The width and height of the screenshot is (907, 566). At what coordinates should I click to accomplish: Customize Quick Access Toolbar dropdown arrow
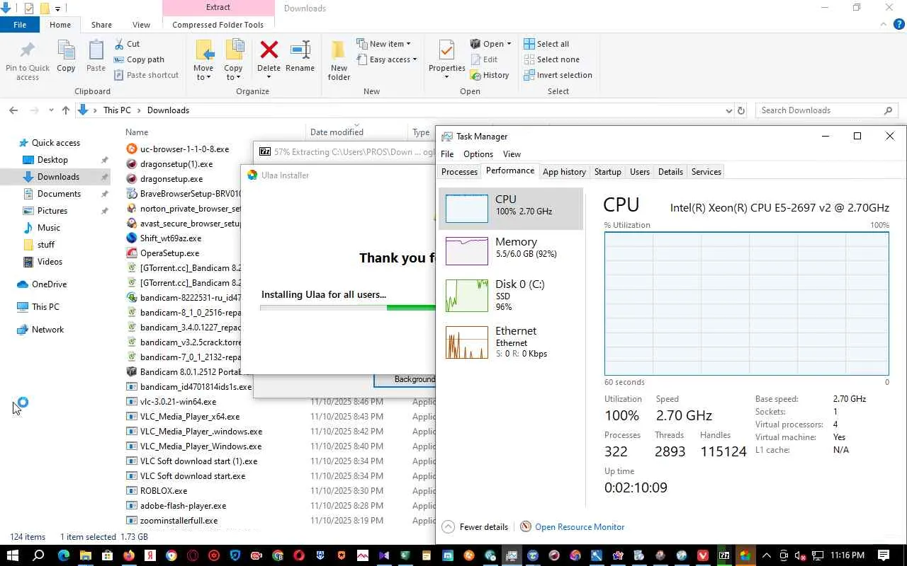point(57,9)
